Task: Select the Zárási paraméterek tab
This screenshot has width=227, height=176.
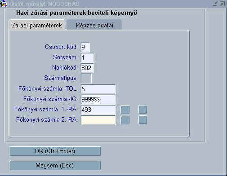Action: pos(37,25)
